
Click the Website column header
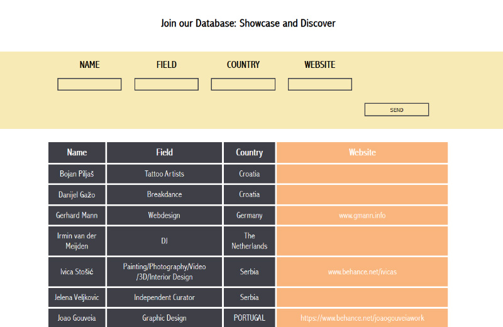coord(362,152)
